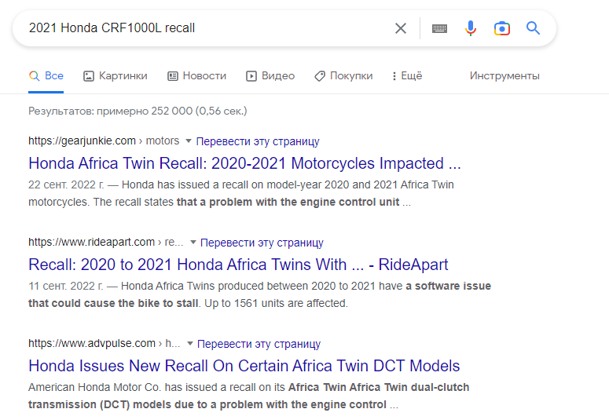Expand dropdown arrow next to rideapart.com URL
This screenshot has height=420, width=609.
[193, 243]
